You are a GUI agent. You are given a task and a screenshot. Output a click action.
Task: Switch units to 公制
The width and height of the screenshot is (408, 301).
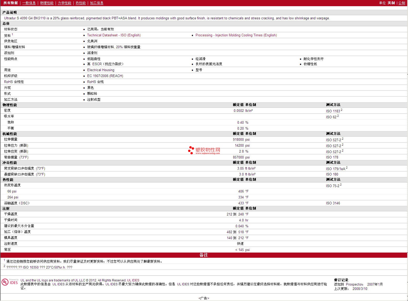point(402,3)
